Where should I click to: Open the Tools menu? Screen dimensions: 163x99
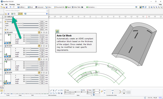point(18,4)
